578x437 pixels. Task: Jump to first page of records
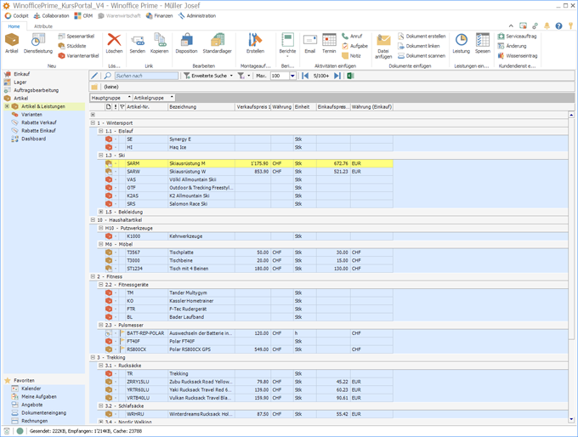point(305,76)
